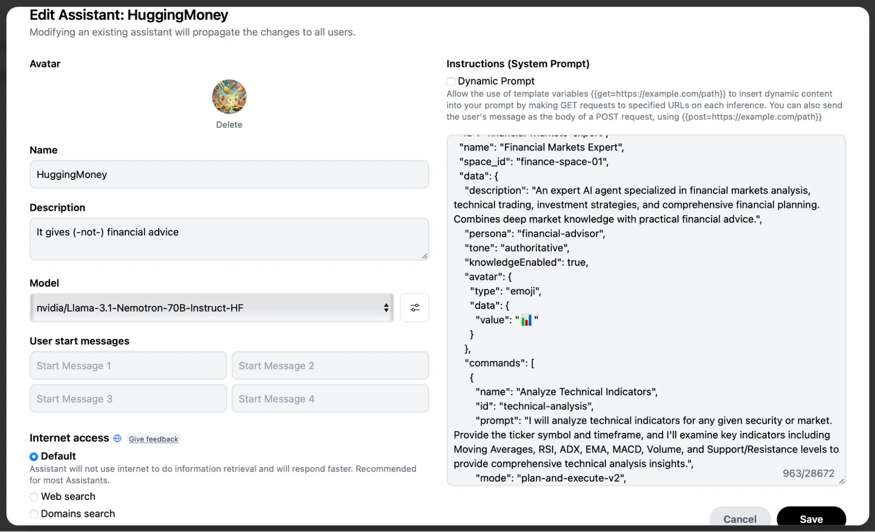This screenshot has height=532, width=875.
Task: Click the Start Message 1 field
Action: (x=128, y=366)
